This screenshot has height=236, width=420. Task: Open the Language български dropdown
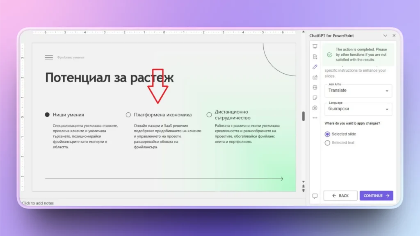point(358,109)
